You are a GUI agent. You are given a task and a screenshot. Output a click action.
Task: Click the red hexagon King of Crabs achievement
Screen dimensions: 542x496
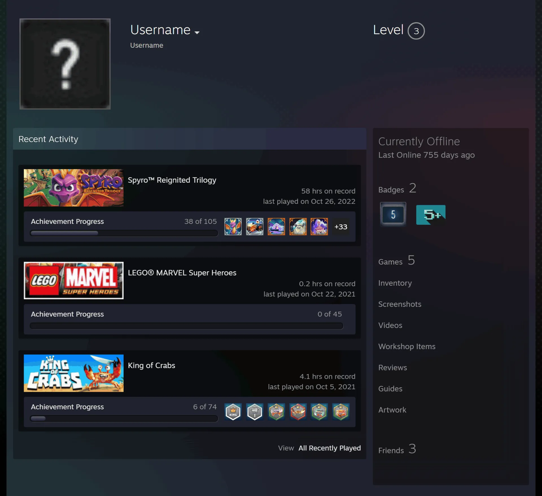click(298, 412)
